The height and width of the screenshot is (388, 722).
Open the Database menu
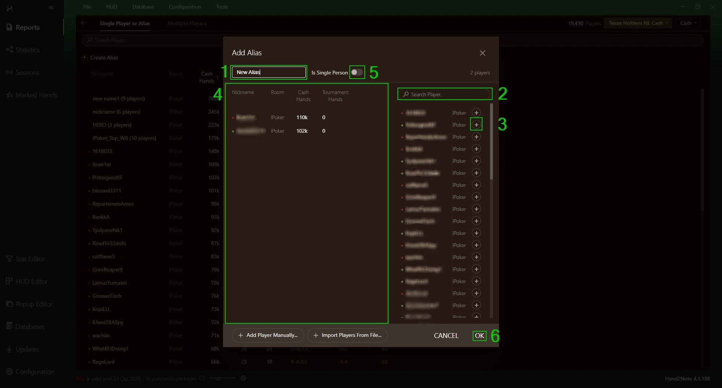143,7
